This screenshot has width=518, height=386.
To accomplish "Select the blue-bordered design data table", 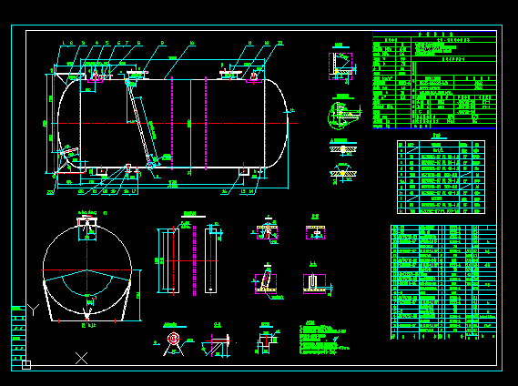I will pyautogui.click(x=434, y=80).
